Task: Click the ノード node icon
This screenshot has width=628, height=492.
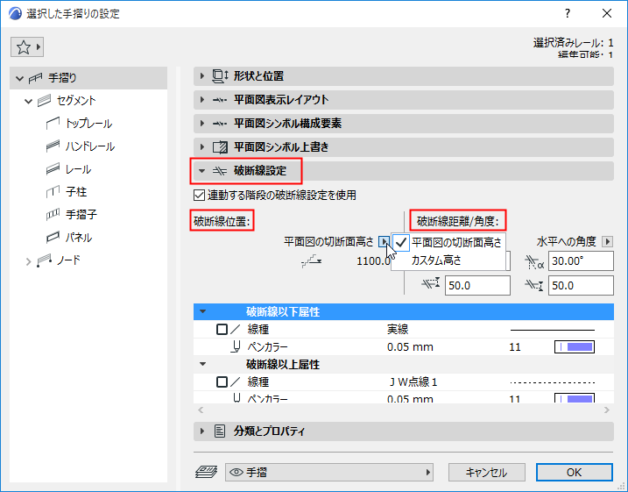Action: click(x=44, y=260)
